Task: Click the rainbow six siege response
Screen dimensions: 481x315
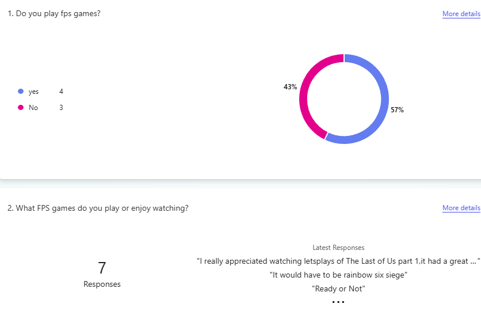Action: click(338, 275)
